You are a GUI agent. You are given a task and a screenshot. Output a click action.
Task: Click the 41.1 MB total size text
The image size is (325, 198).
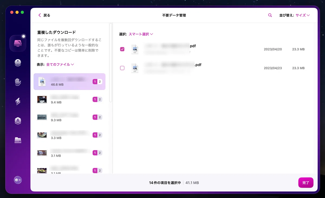192,183
